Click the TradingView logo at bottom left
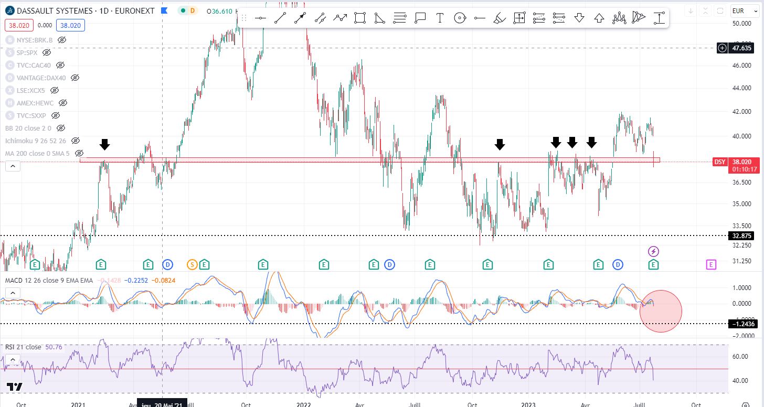This screenshot has width=764, height=407. coord(15,388)
